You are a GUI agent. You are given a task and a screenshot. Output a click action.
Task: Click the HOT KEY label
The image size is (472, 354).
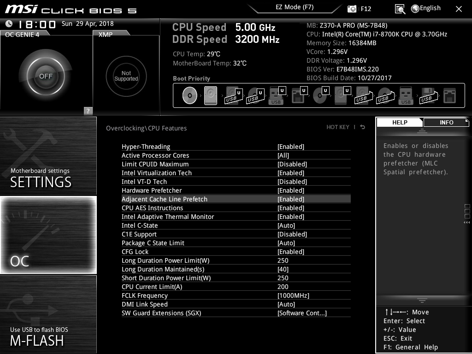coord(338,127)
